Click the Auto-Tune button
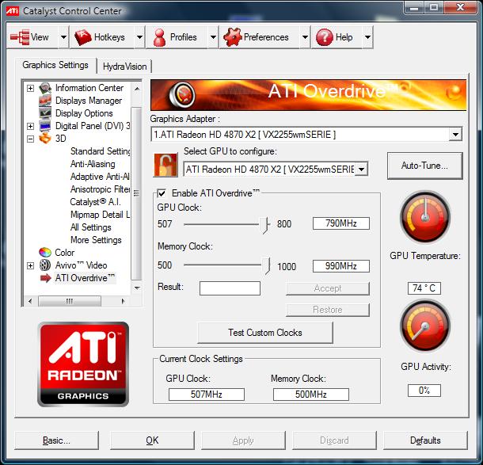The width and height of the screenshot is (483, 465). point(424,166)
